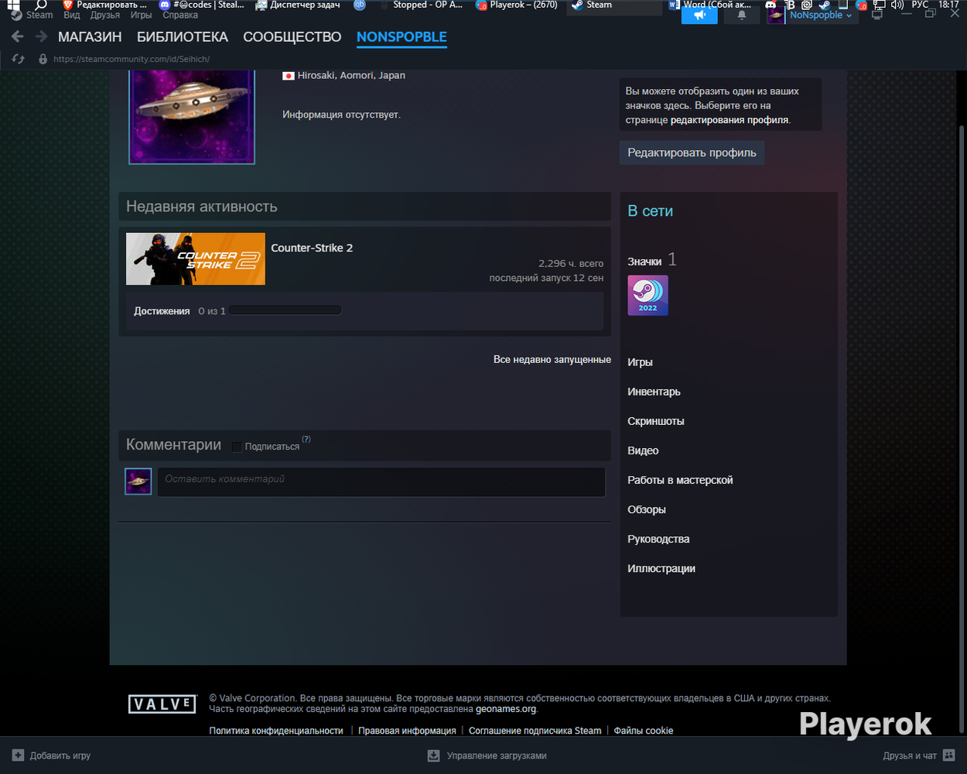Open the Друзья menu
This screenshot has width=967, height=774.
point(104,15)
